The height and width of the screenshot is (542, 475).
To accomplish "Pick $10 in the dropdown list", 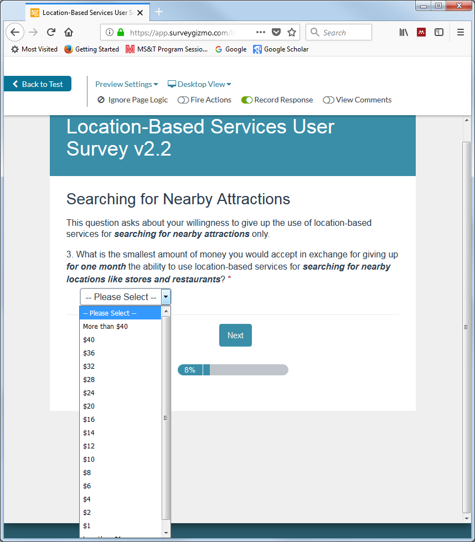I will [120, 460].
